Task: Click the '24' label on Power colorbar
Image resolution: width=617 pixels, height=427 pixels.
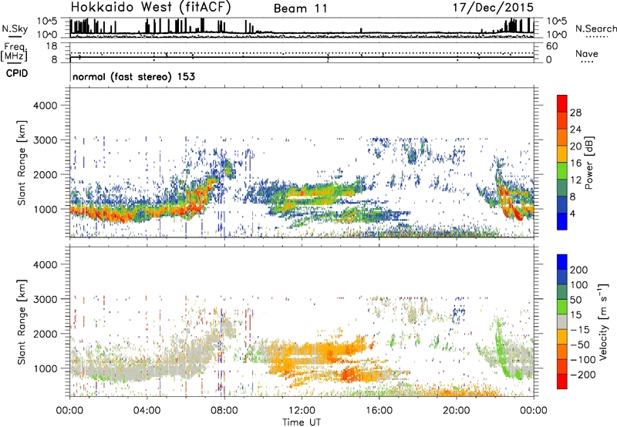Action: pyautogui.click(x=575, y=129)
